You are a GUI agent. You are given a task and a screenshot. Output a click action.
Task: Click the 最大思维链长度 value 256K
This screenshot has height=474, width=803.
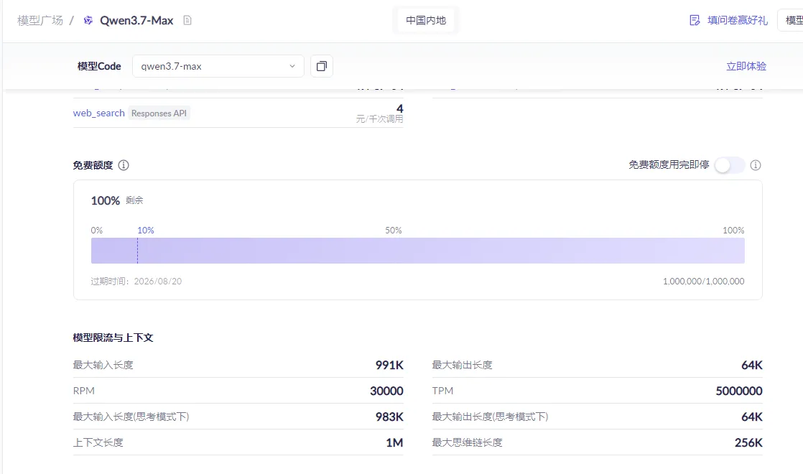point(748,443)
